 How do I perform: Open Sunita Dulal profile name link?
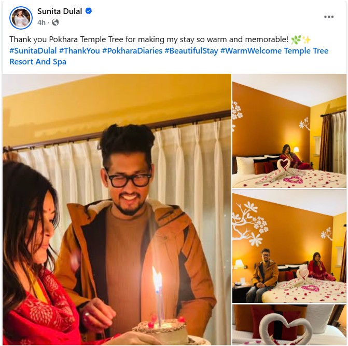click(x=60, y=11)
